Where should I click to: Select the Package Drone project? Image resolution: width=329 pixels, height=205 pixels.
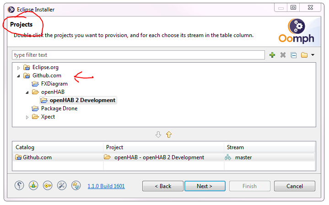coord(59,108)
